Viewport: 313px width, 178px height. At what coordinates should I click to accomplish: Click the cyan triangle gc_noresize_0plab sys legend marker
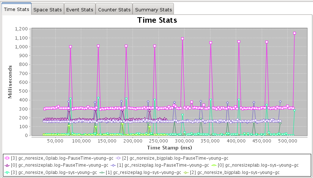pyautogui.click(x=8, y=172)
